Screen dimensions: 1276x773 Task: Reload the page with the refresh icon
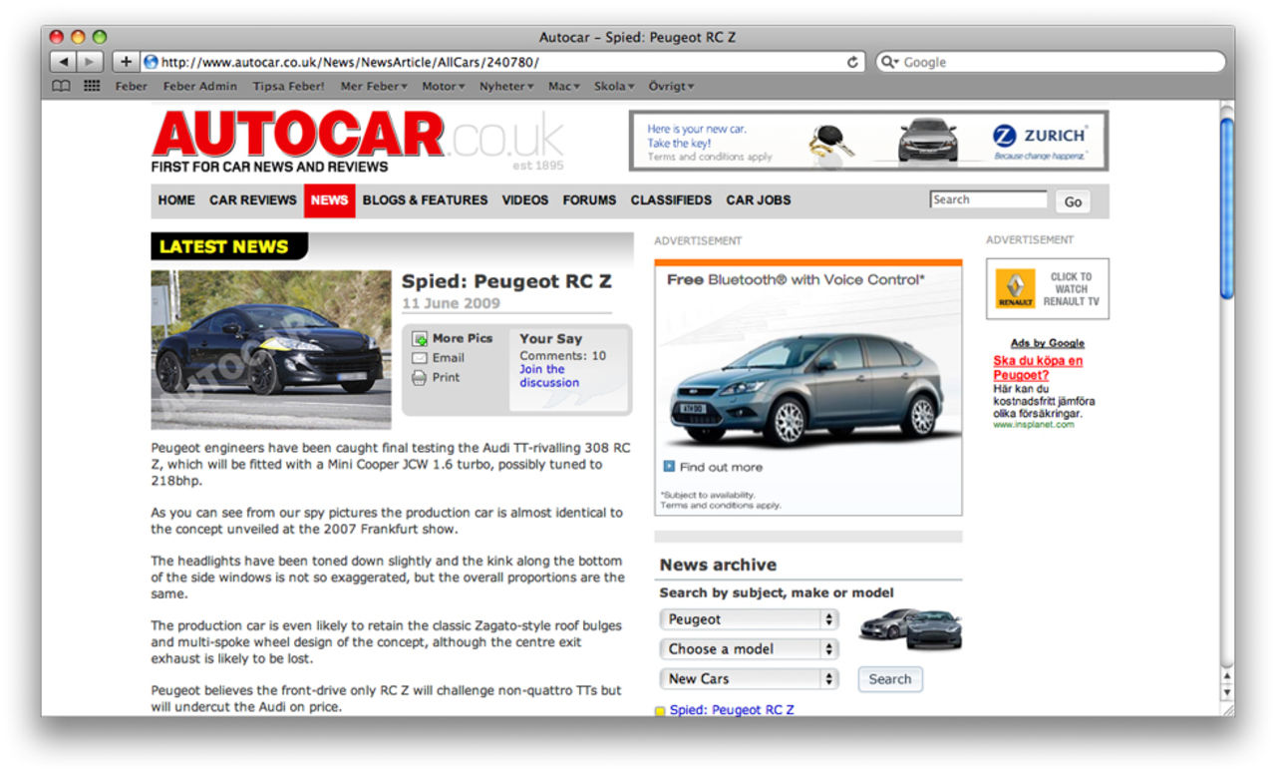(x=852, y=62)
